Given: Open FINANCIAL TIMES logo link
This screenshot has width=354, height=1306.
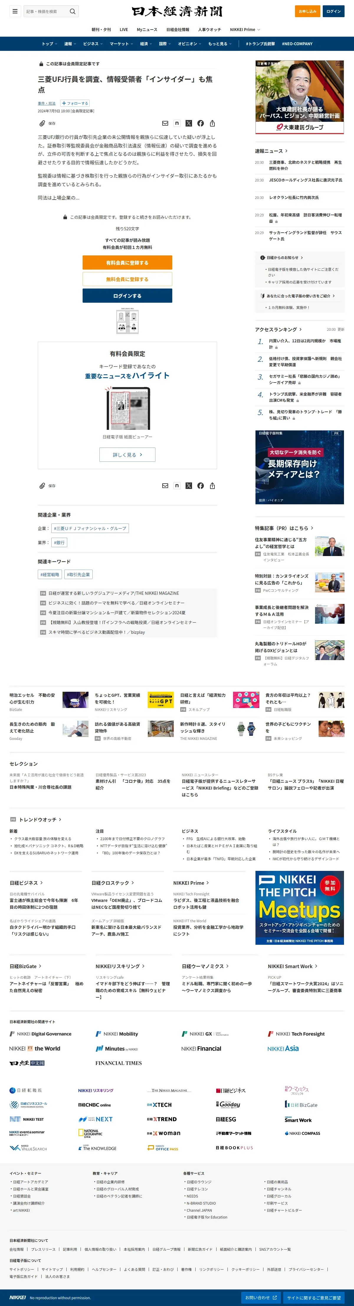Looking at the screenshot, I should (x=118, y=1063).
